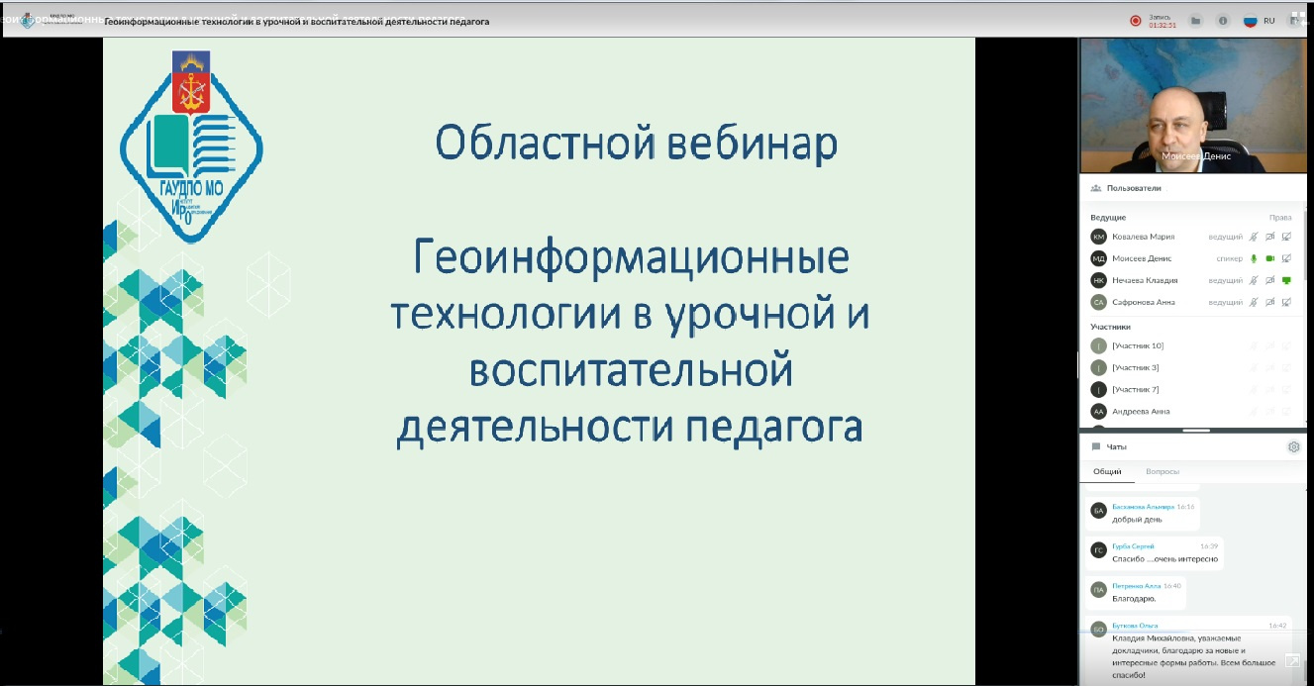
Task: Open the webinar info icon
Action: (x=1223, y=21)
